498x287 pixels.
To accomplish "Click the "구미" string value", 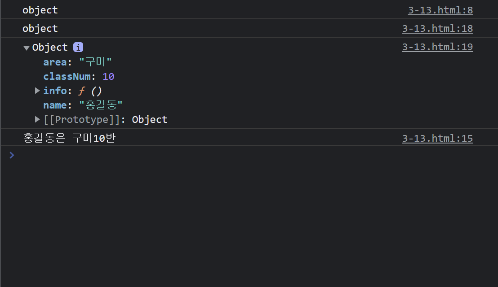I will (95, 62).
